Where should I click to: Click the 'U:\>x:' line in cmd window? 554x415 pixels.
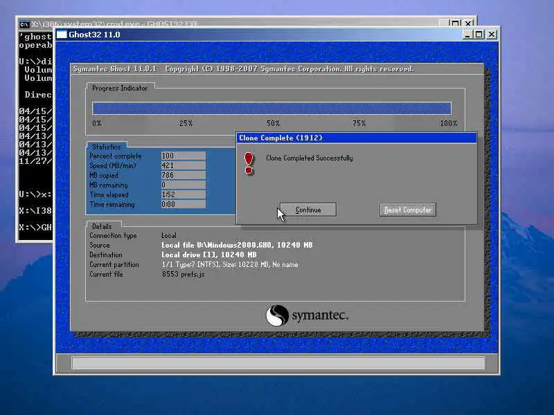click(35, 194)
